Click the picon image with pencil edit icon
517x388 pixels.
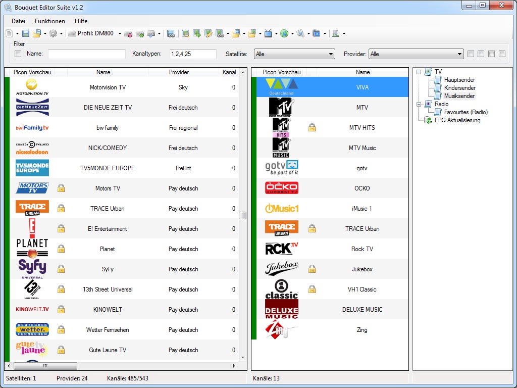208,33
